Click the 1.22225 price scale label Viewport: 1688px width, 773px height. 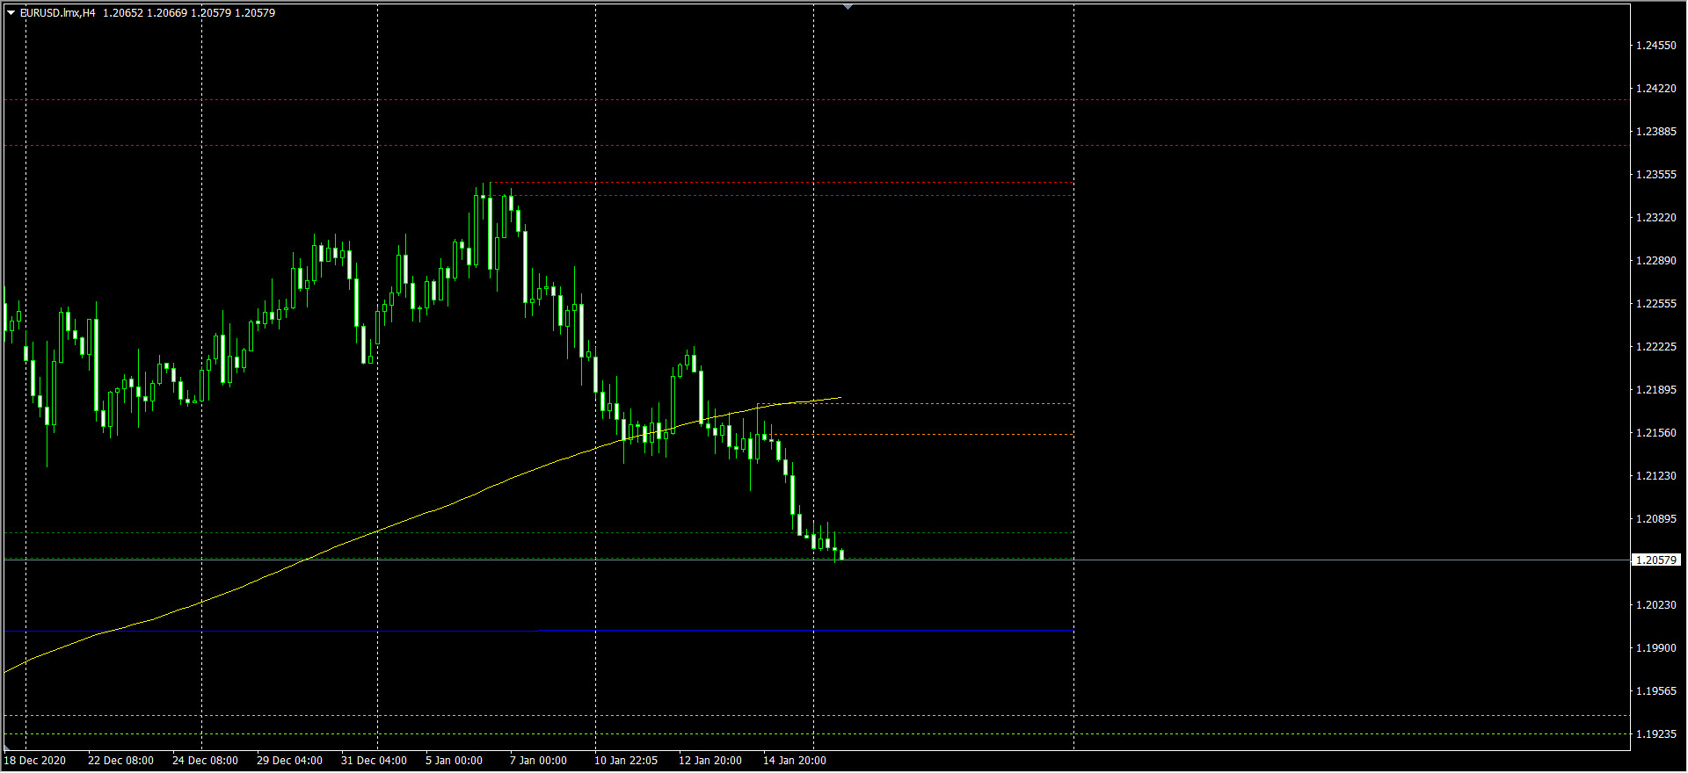pos(1656,346)
